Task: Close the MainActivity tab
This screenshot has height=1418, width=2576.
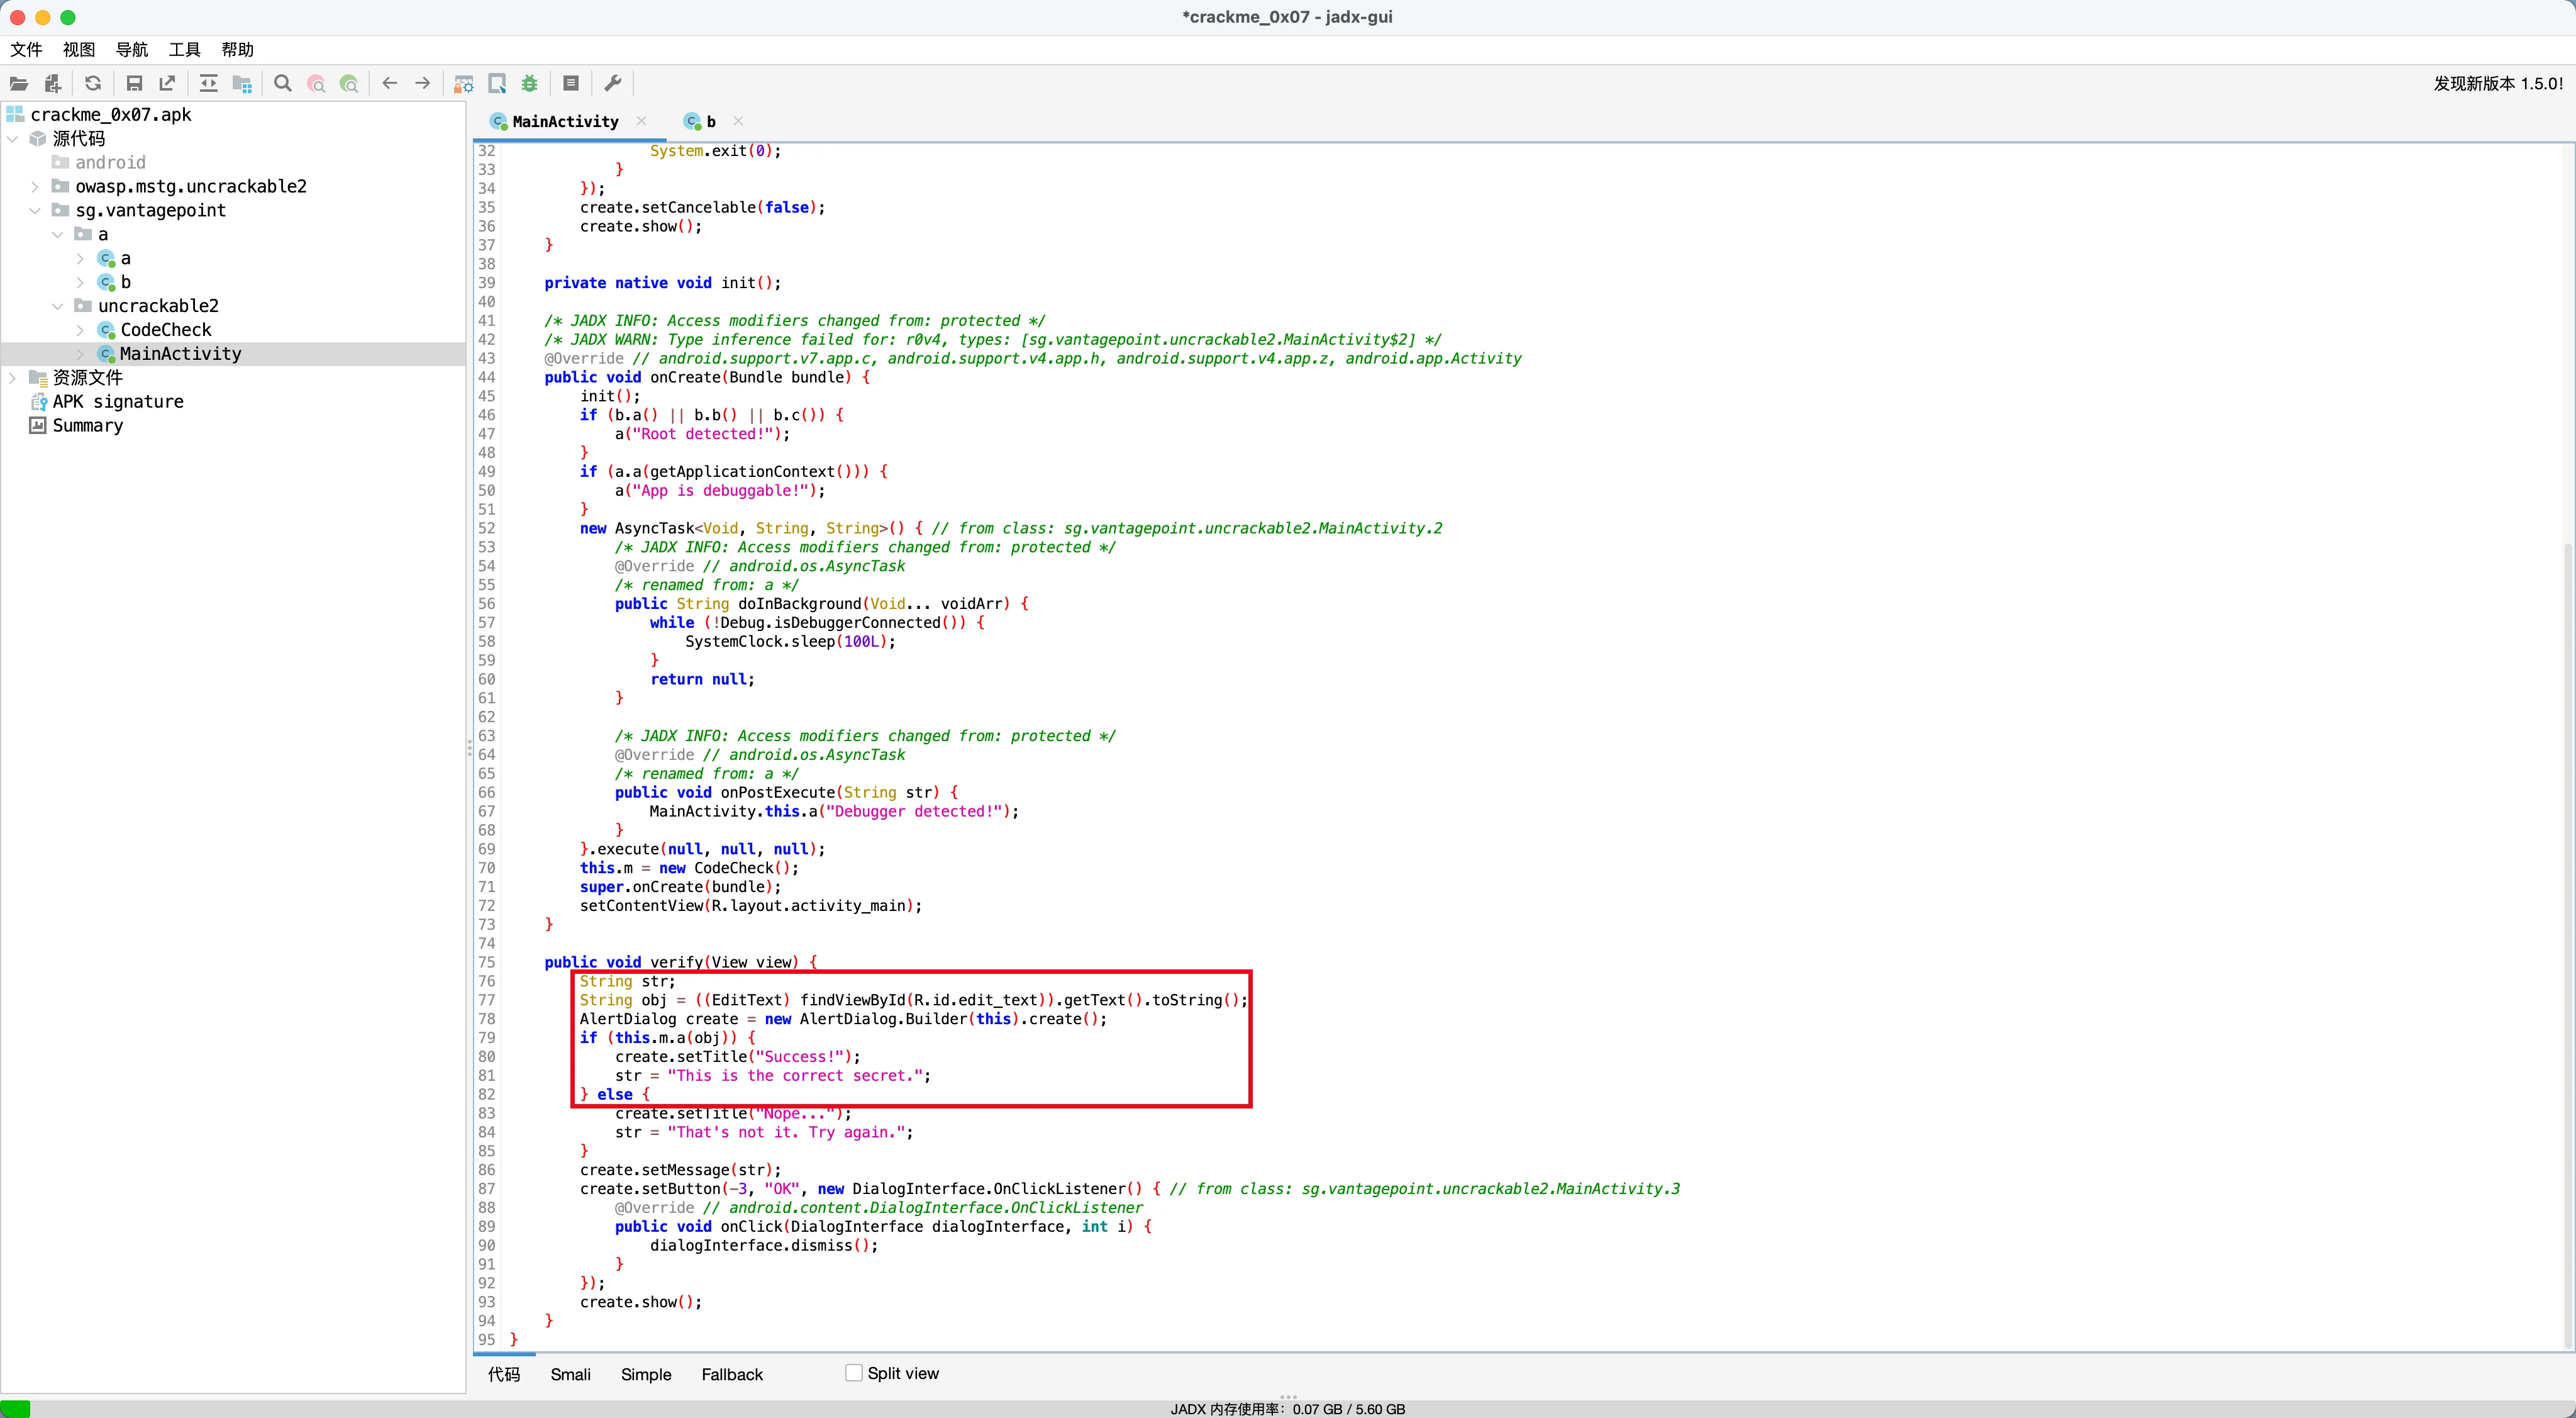Action: point(641,121)
